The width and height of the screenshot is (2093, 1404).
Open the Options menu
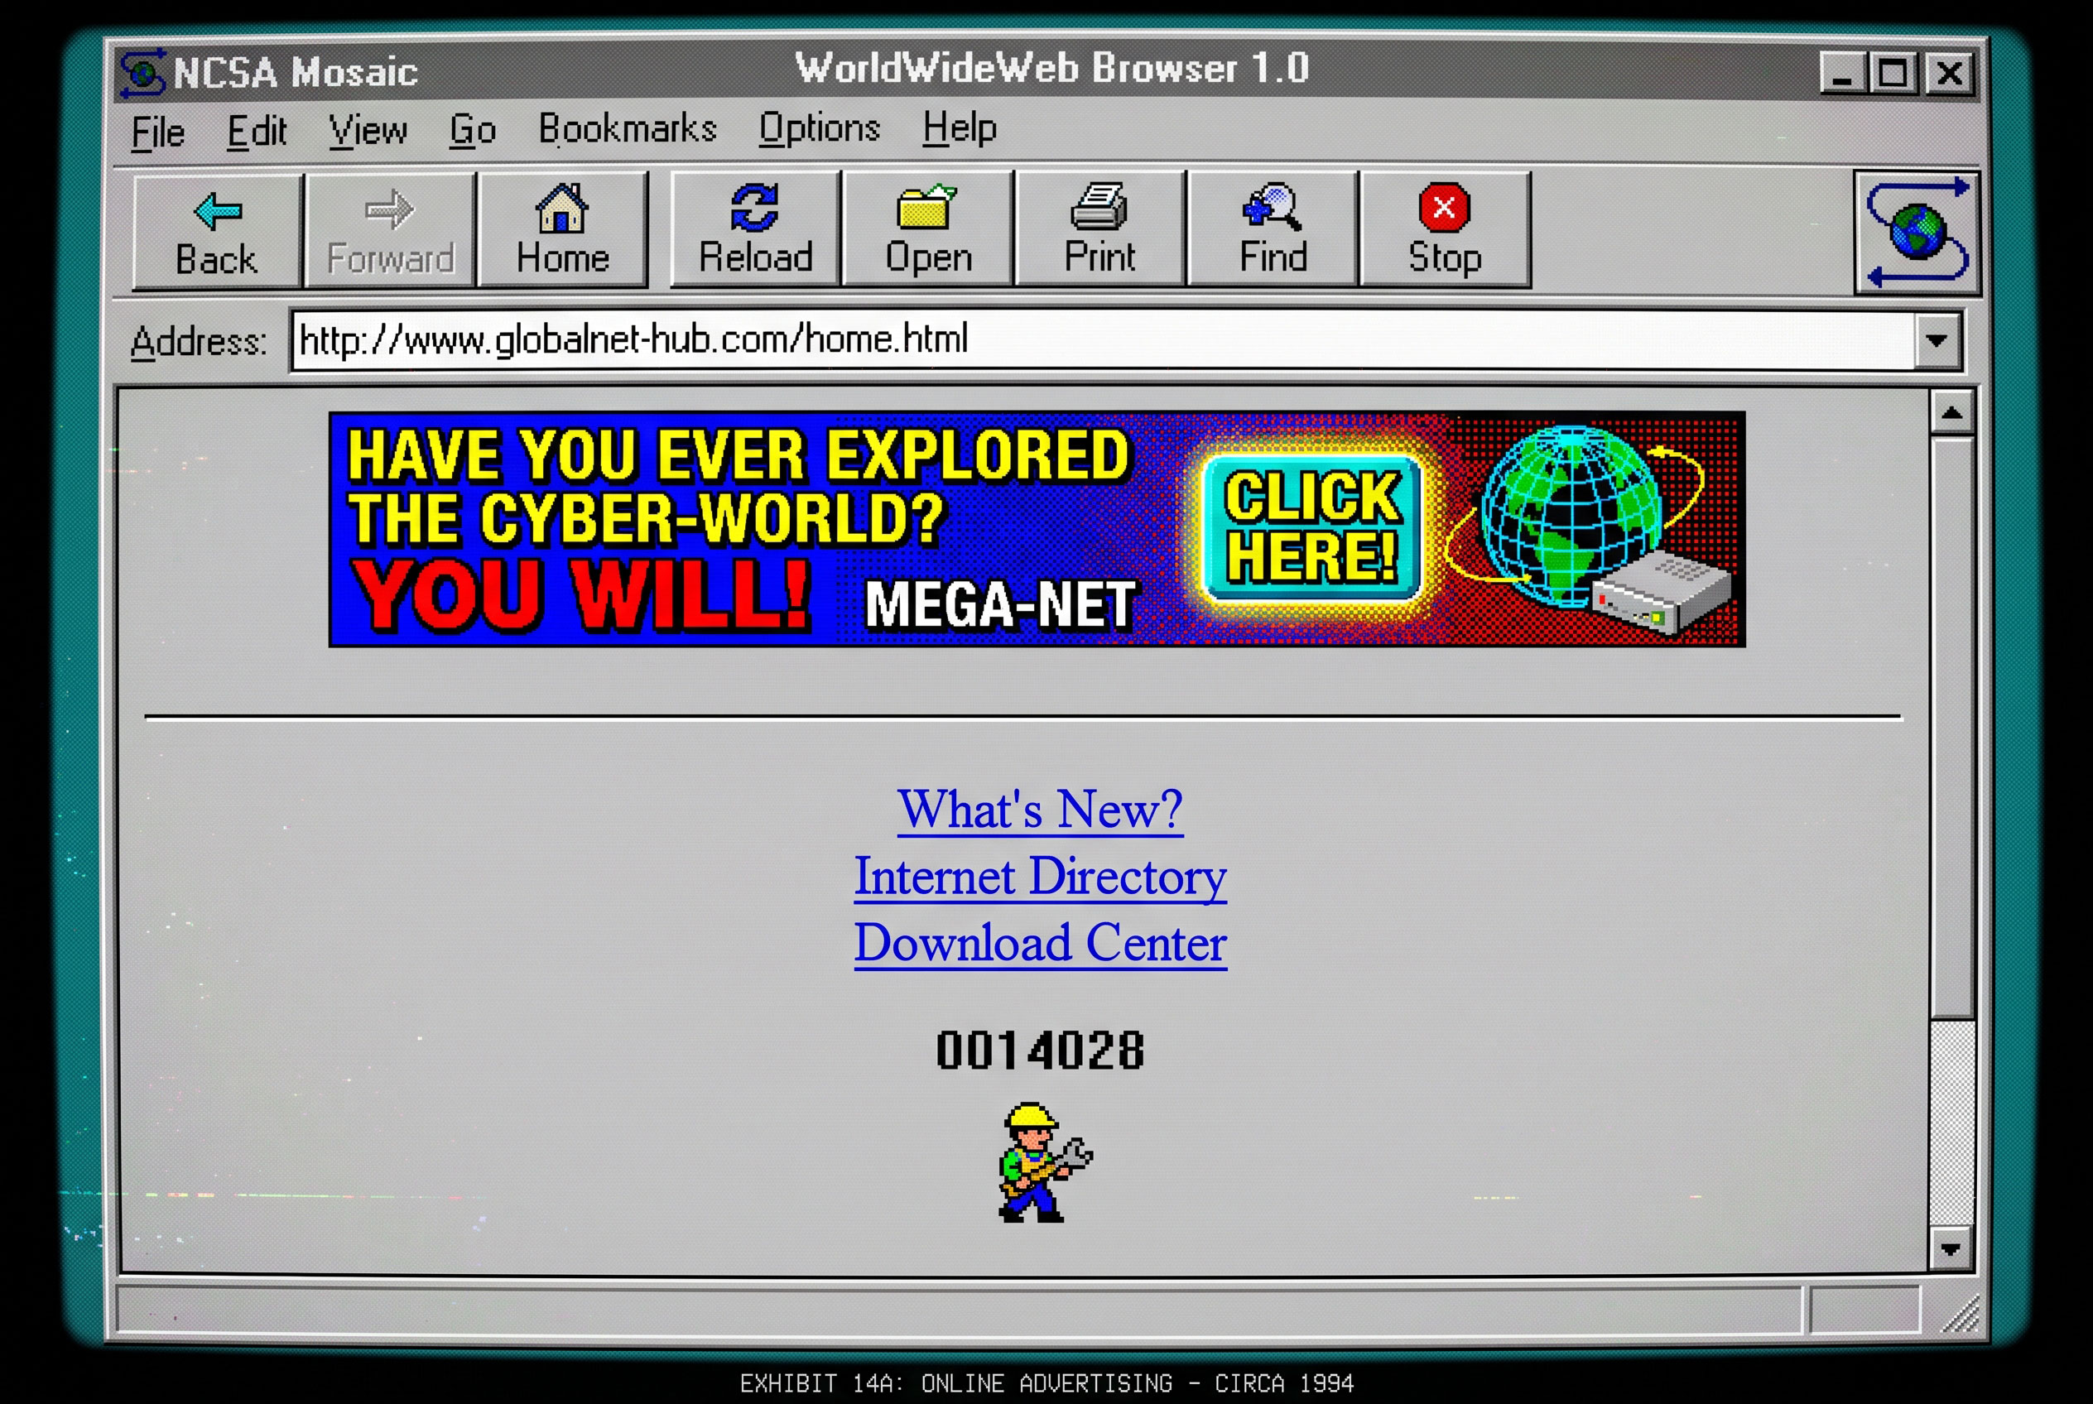820,128
